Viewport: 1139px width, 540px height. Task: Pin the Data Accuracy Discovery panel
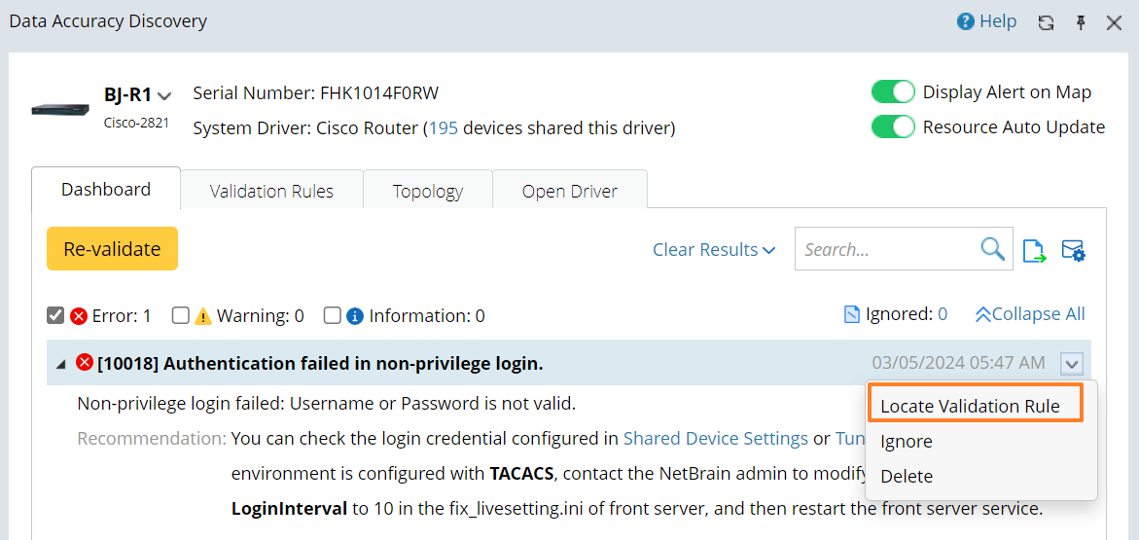pyautogui.click(x=1081, y=22)
